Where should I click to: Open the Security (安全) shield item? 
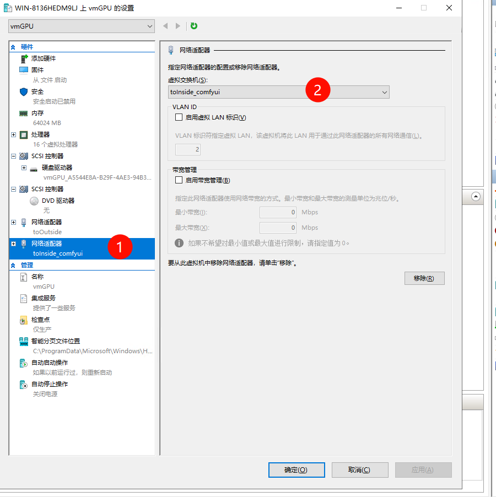pyautogui.click(x=24, y=91)
